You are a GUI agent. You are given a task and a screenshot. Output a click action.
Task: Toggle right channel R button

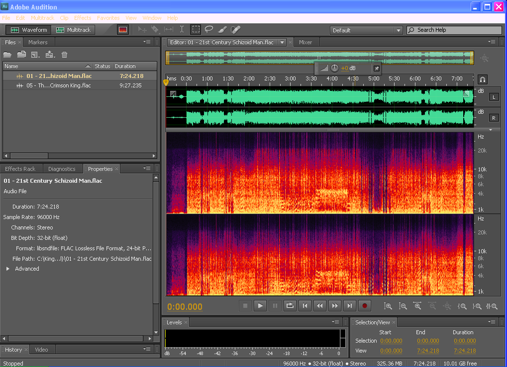(x=494, y=118)
